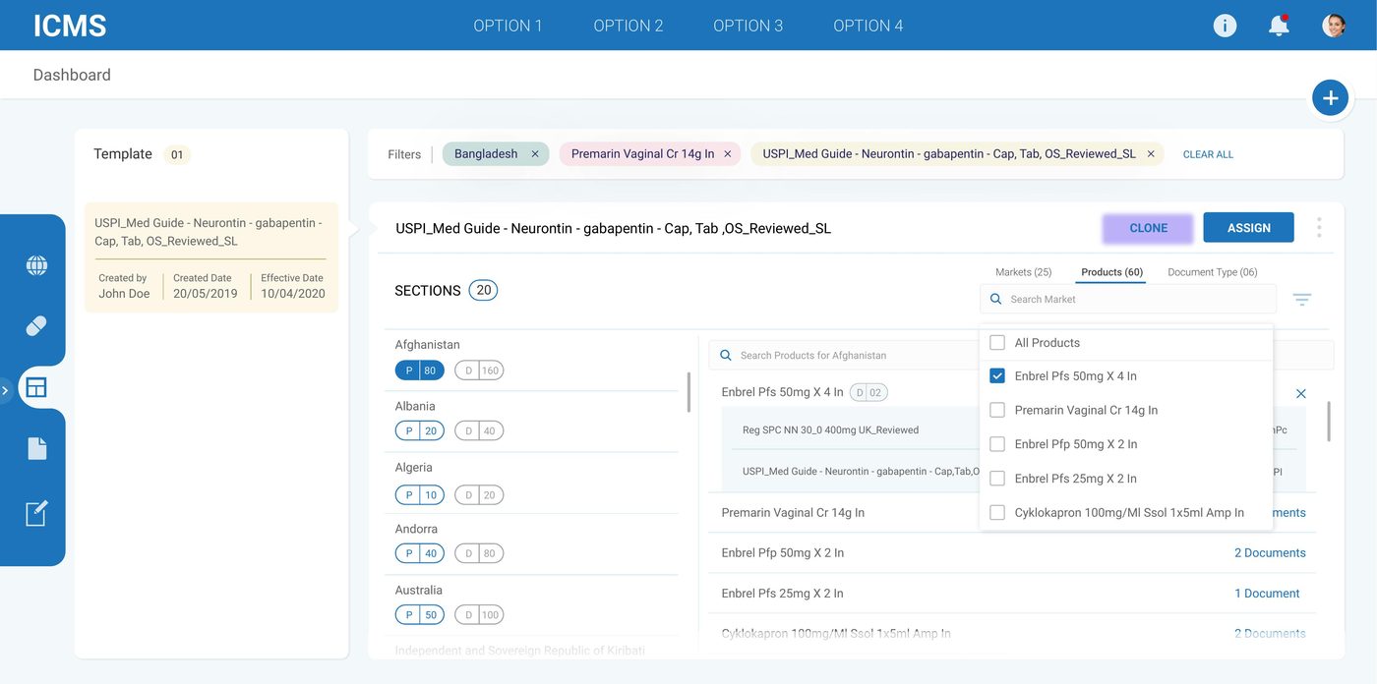Switch to Document Type (06) tab
The width and height of the screenshot is (1377, 684).
click(1212, 272)
